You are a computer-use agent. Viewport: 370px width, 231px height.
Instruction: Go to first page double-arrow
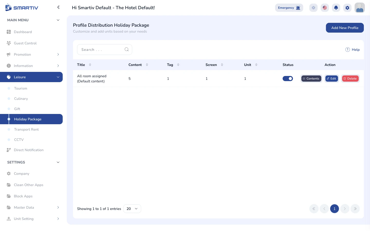314,209
